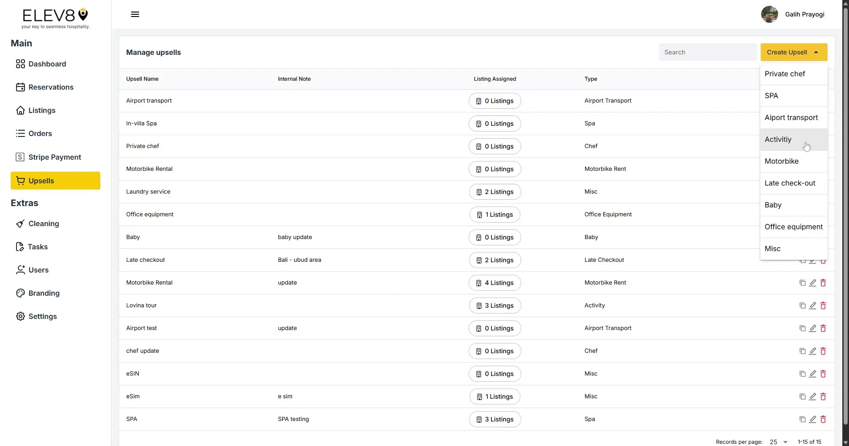Open the Galih Prayogi profile
The height and width of the screenshot is (446, 849).
[793, 14]
